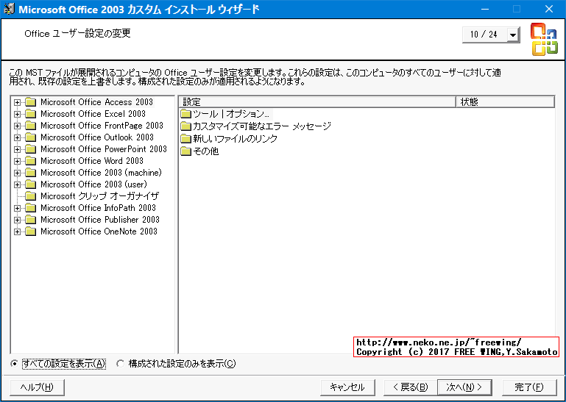This screenshot has height=402, width=566.
Task: Click the Microsoft Office Outlook 2003 folder icon
Action: click(31, 137)
